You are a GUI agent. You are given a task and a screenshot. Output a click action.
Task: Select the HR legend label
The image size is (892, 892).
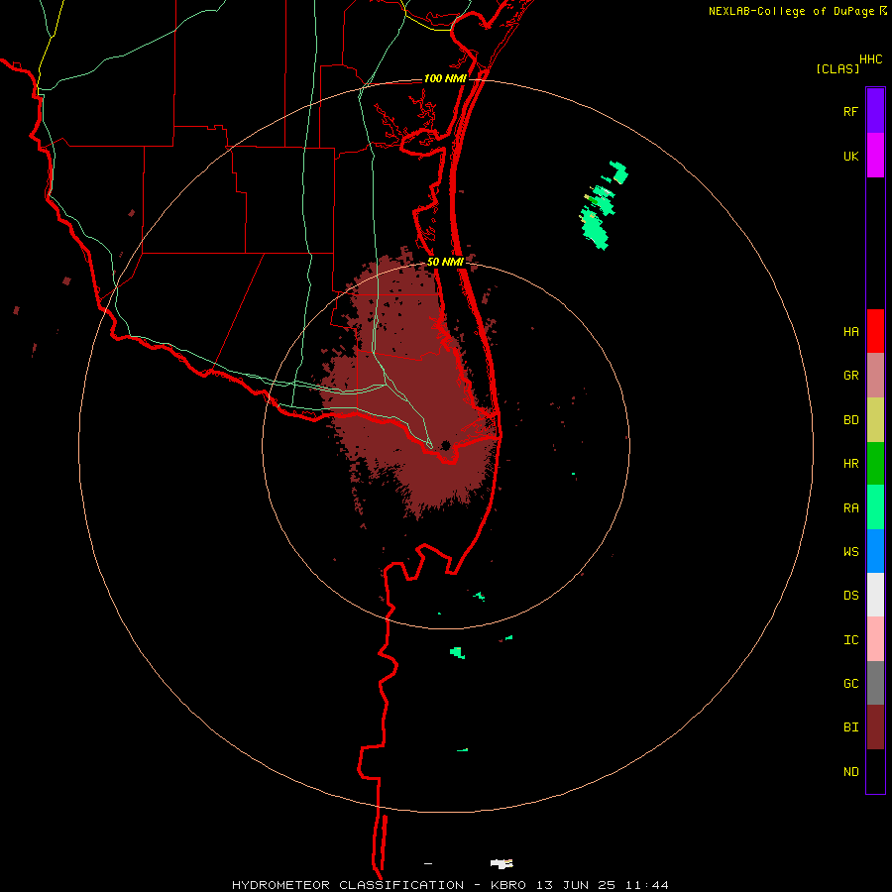(x=850, y=464)
